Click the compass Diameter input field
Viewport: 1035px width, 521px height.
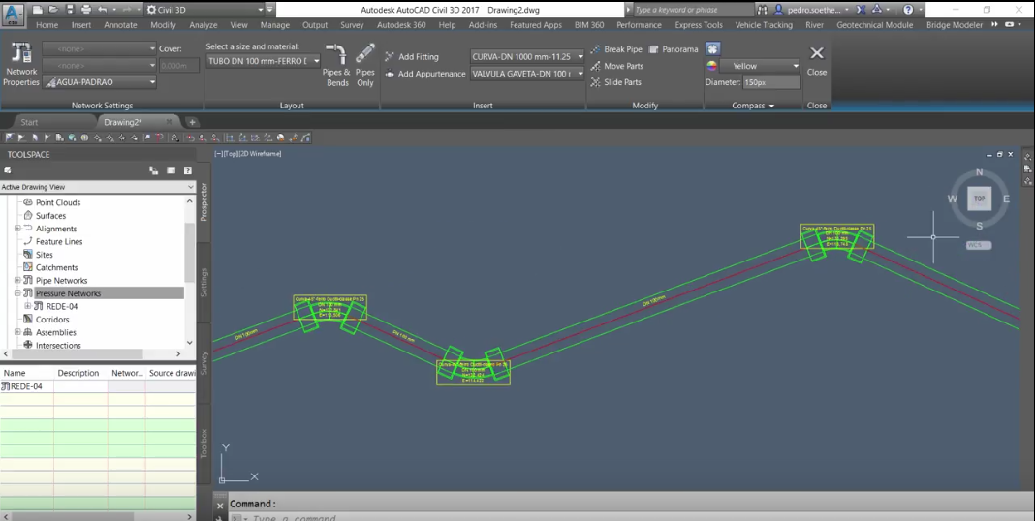point(771,82)
